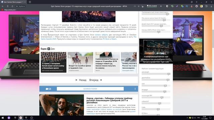Click the Yandex home icon in toolbar

[7, 6]
